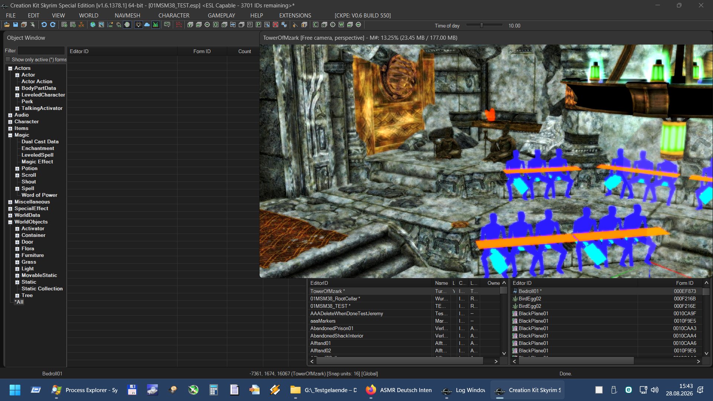Click the green P square toolbar icon
The height and width of the screenshot is (401, 713).
pos(258,25)
